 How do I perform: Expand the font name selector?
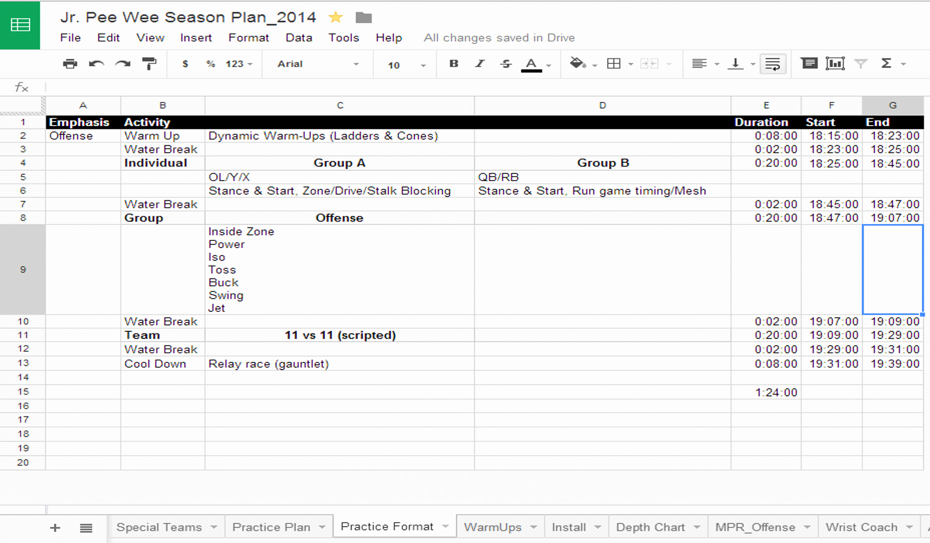coord(338,64)
